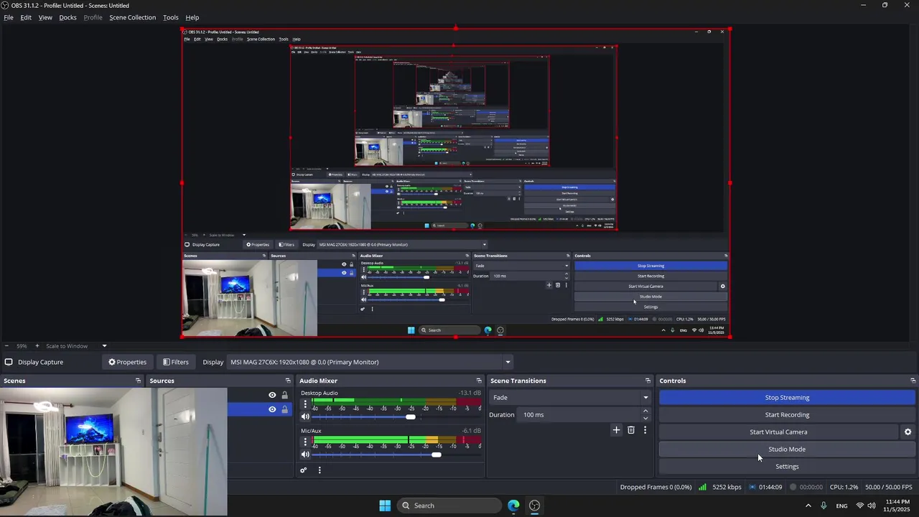Zoom out the preview with minus icon
Image resolution: width=919 pixels, height=517 pixels.
(x=6, y=346)
